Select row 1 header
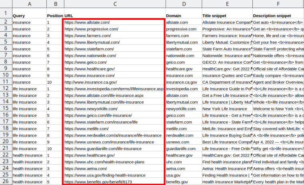 (6, 13)
